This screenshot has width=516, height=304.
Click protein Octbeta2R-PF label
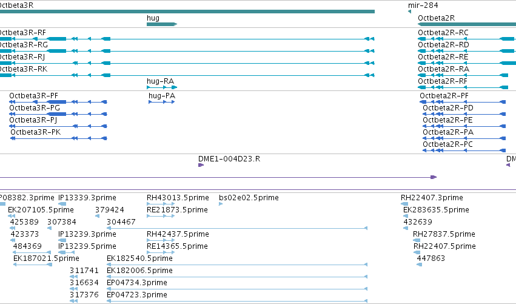(x=444, y=96)
